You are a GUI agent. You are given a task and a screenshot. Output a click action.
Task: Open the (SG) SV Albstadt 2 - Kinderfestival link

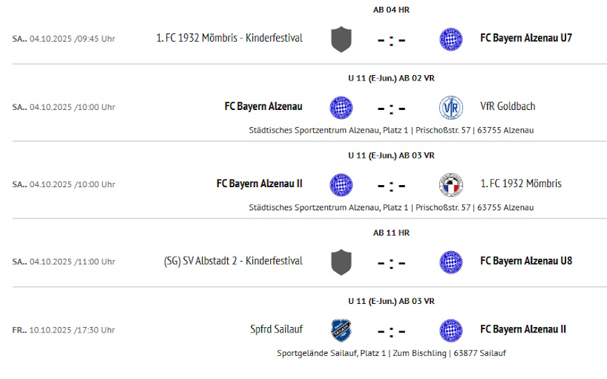(233, 262)
